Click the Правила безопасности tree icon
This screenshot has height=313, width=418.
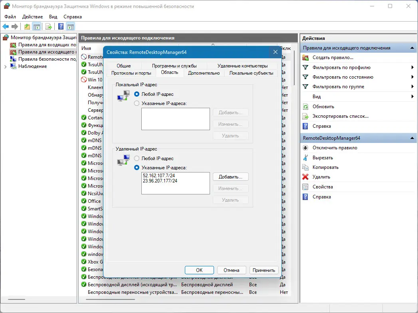point(13,59)
